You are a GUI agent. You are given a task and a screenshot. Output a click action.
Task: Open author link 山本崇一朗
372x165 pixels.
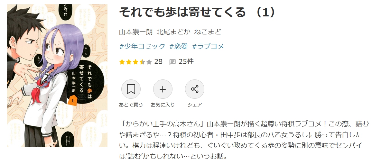pyautogui.click(x=136, y=32)
